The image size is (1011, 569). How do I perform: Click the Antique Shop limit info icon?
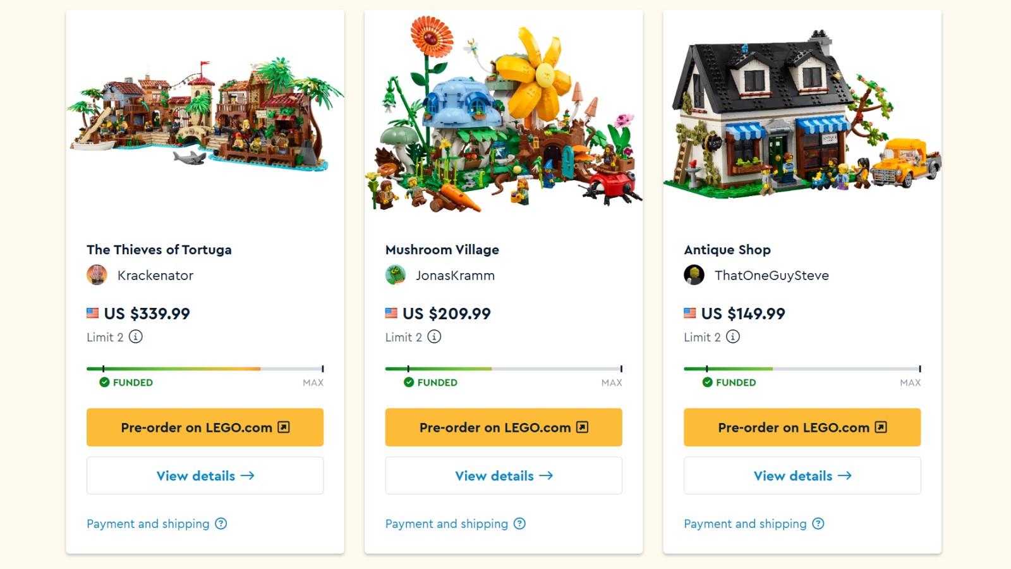733,336
